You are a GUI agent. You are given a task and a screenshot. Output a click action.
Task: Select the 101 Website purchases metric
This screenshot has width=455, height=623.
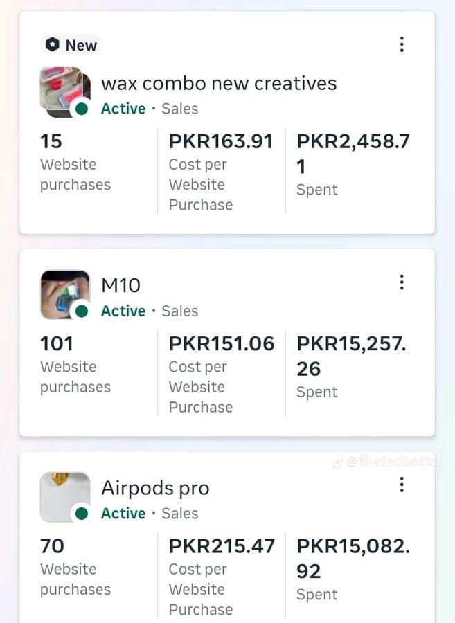pos(75,365)
